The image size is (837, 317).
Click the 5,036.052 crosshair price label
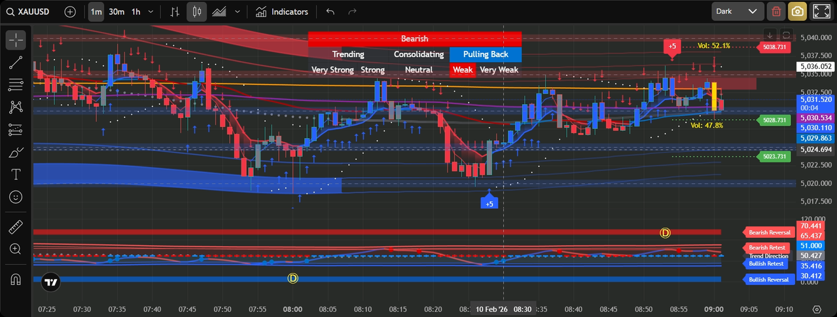pos(815,66)
